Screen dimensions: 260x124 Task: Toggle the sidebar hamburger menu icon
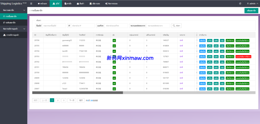pos(31,4)
